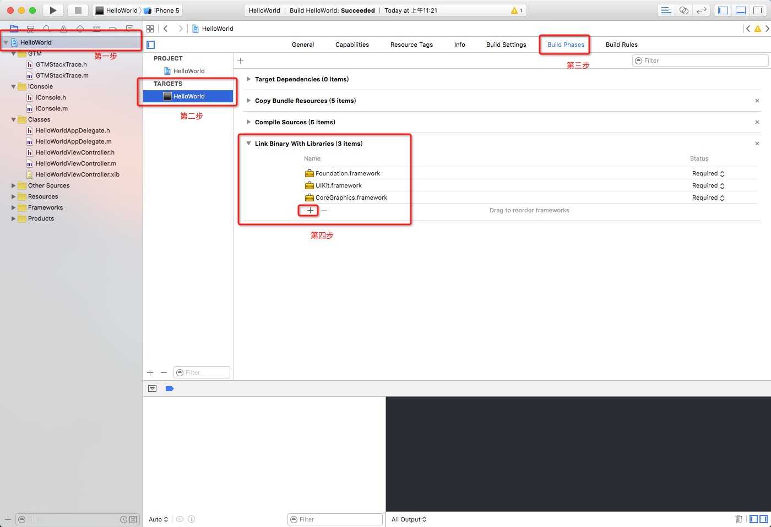Delete the Link Binary With Libraries phase

click(x=757, y=144)
